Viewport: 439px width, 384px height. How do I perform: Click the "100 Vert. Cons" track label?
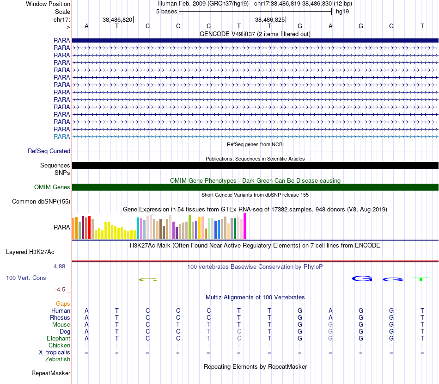[x=26, y=278]
